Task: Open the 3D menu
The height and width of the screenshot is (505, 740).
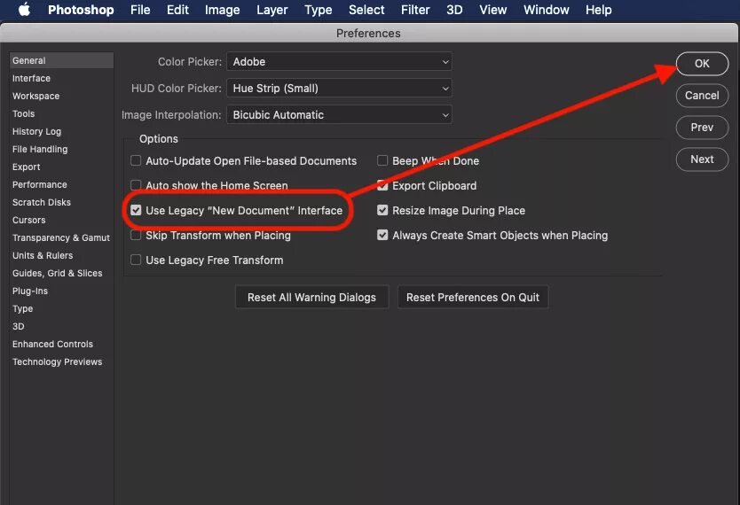Action: click(x=454, y=10)
